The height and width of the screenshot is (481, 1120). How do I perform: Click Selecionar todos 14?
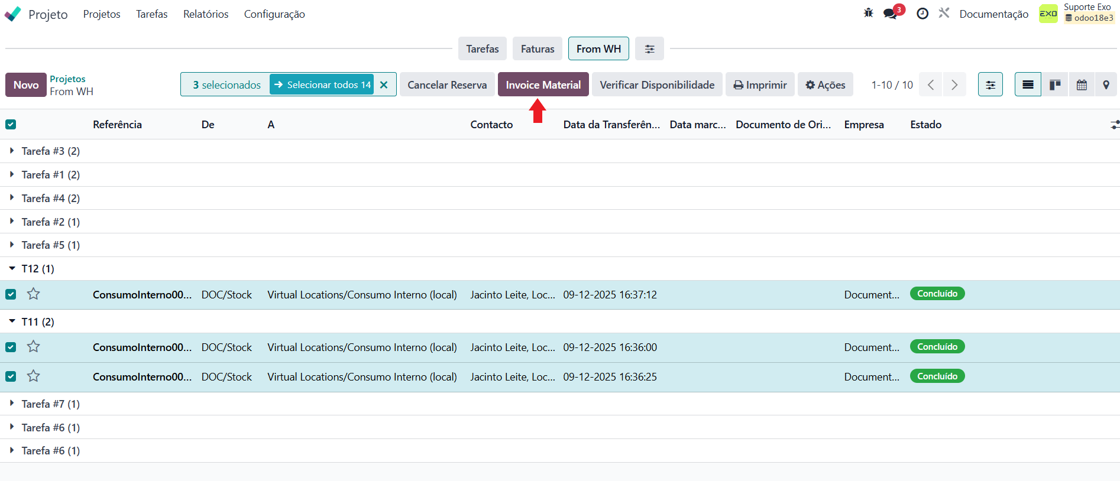[322, 84]
